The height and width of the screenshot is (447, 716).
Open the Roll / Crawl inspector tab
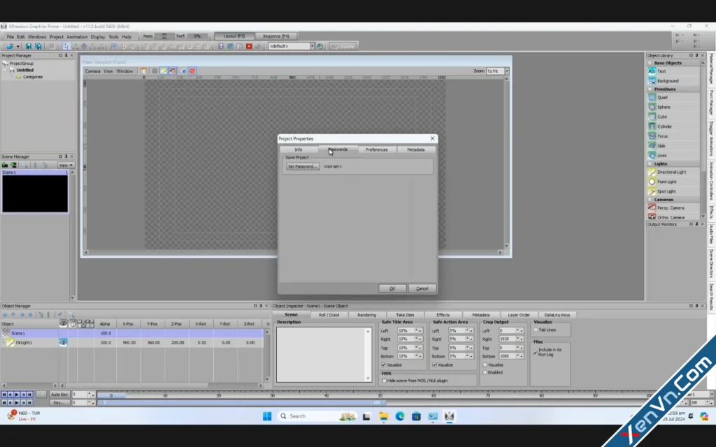click(329, 315)
